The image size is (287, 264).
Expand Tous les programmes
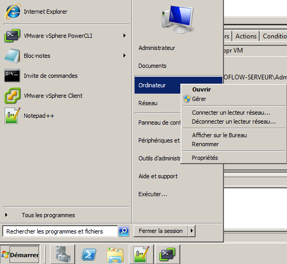click(66, 215)
